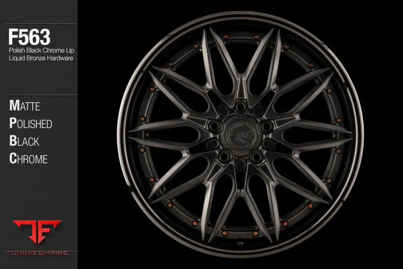Screen dimensions: 403x269
Task: Select the "Polished" finish label
Action: pyautogui.click(x=31, y=124)
